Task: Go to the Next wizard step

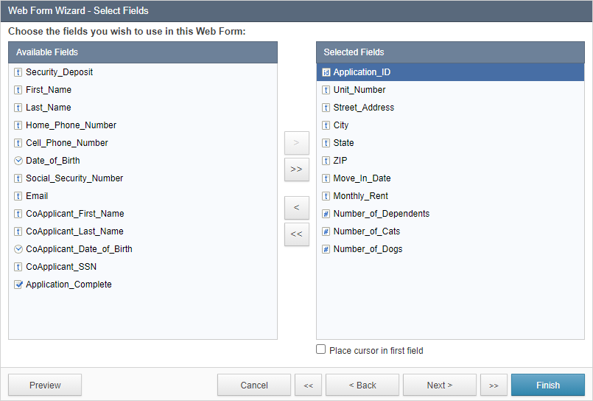Action: pos(440,385)
